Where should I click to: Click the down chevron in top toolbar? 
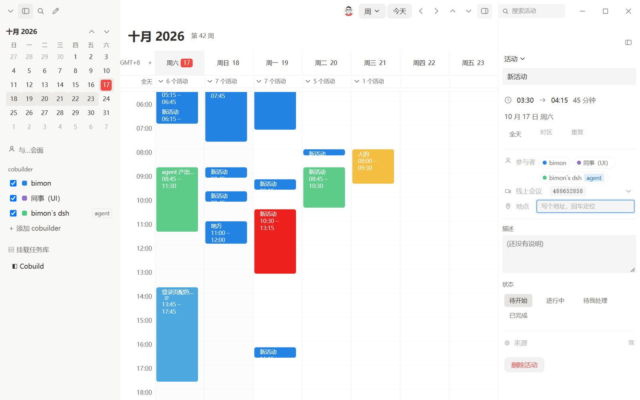[468, 11]
